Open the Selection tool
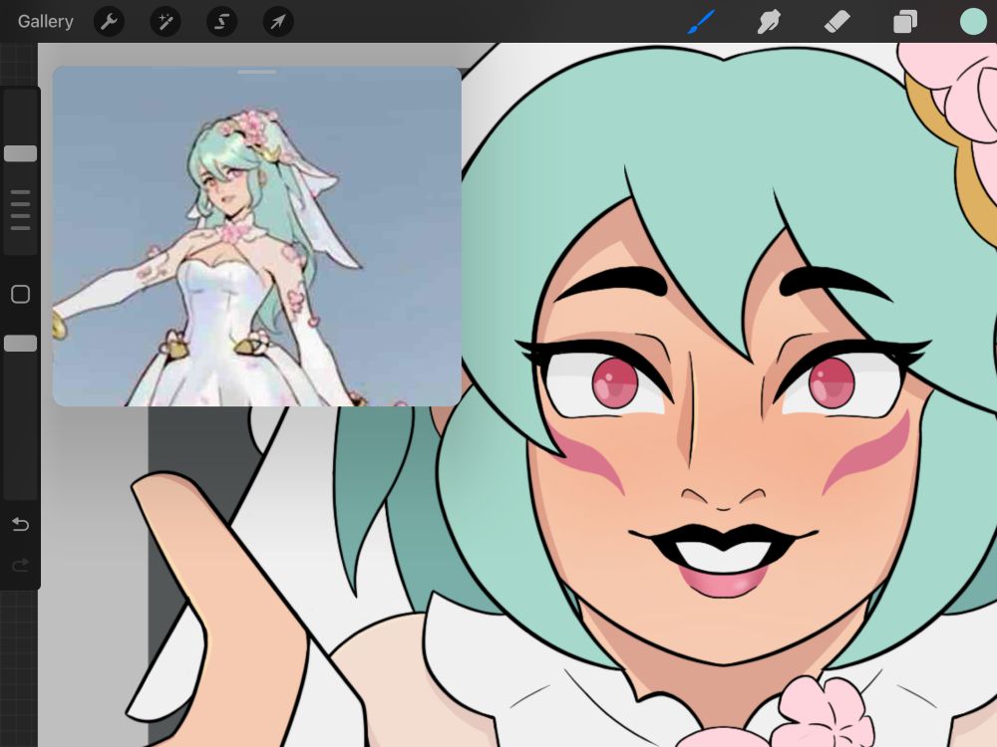This screenshot has height=747, width=997. pos(222,22)
